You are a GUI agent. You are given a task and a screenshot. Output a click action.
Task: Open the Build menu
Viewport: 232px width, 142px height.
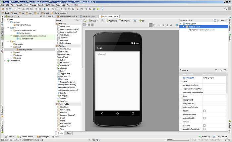[x=48, y=5]
